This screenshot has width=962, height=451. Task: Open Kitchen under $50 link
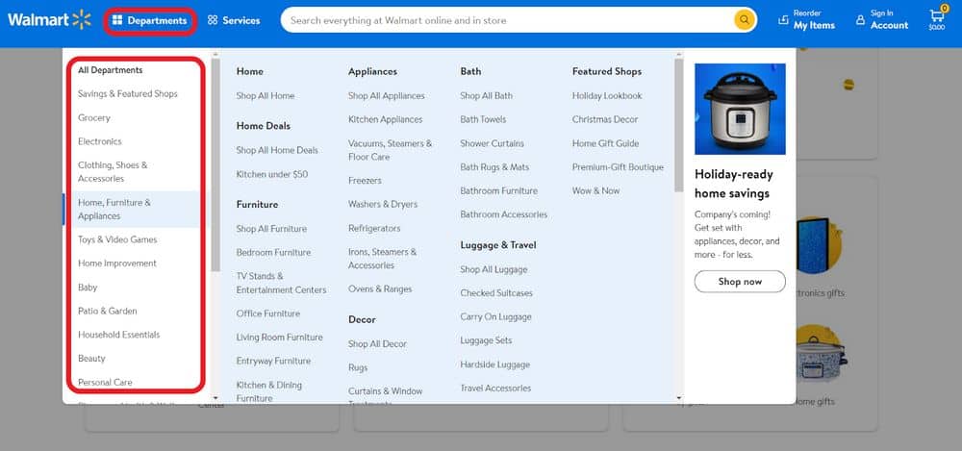272,175
